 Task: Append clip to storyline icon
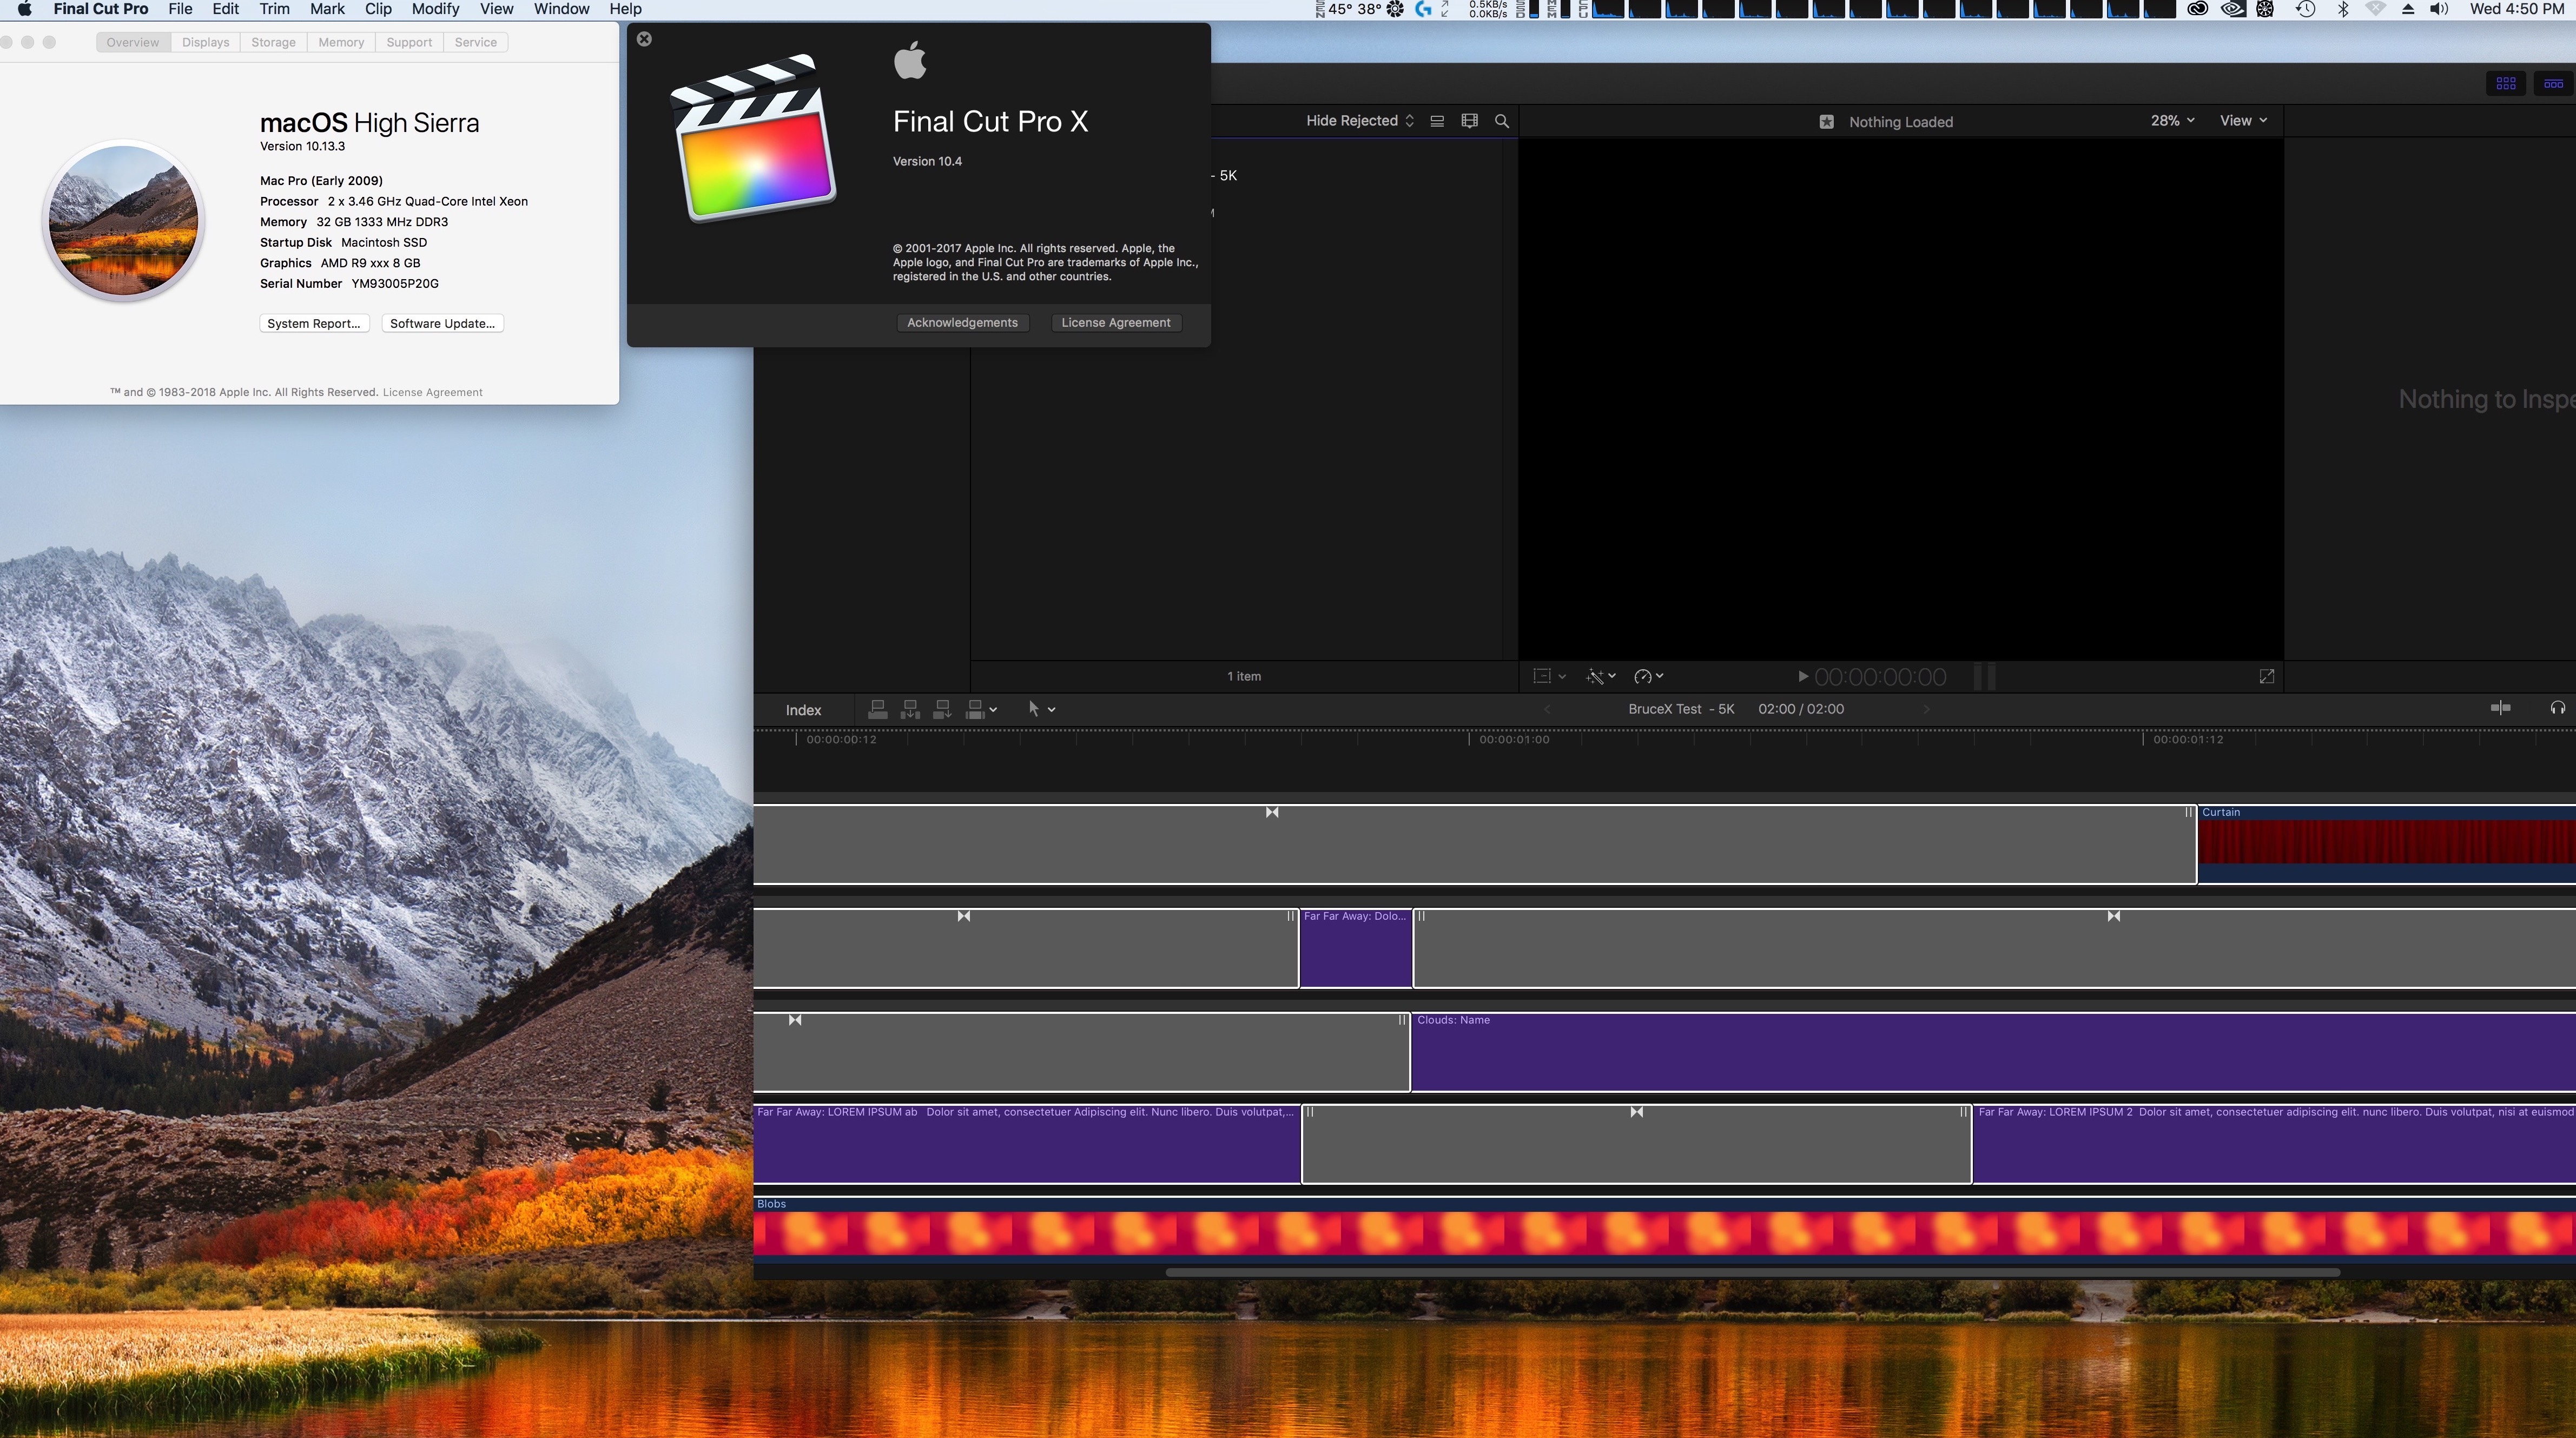click(x=942, y=710)
